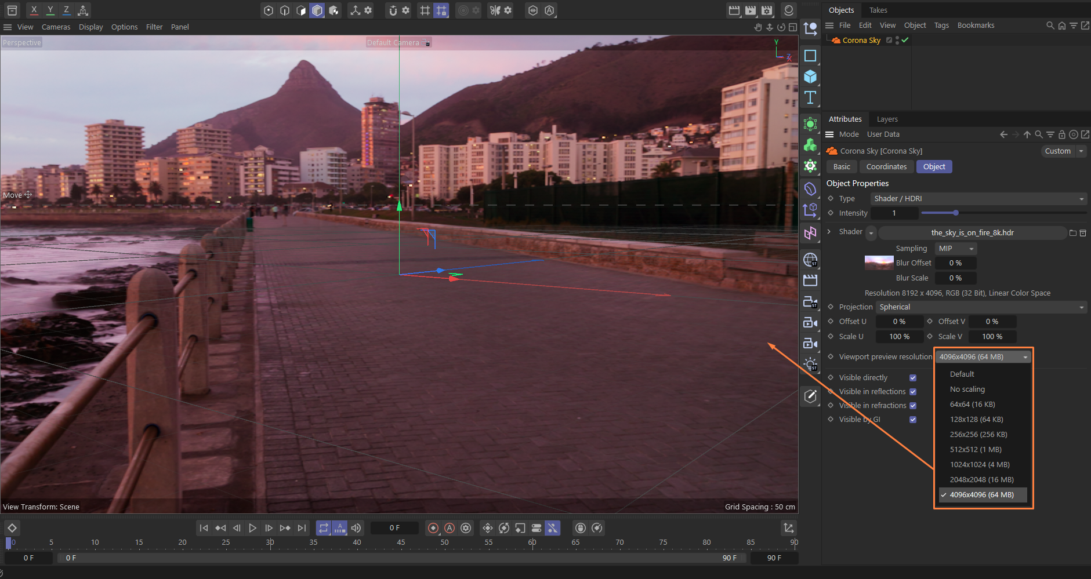Click the Basic tab button
Viewport: 1091px width, 579px height.
tap(842, 167)
